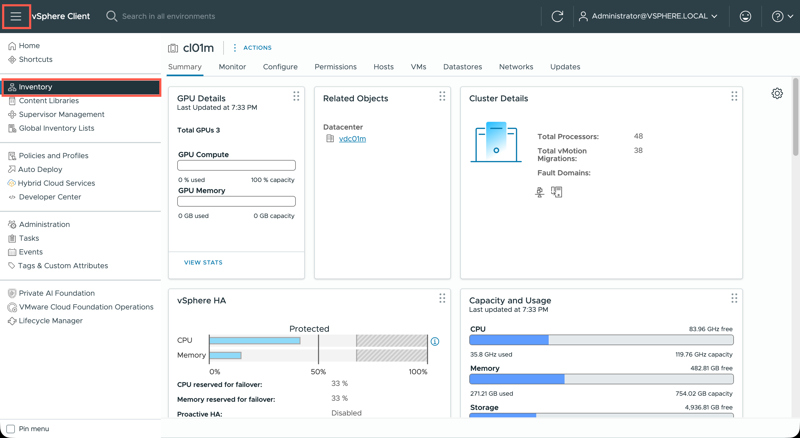Open Private AI Foundation in sidebar
The image size is (800, 438).
[x=57, y=293]
